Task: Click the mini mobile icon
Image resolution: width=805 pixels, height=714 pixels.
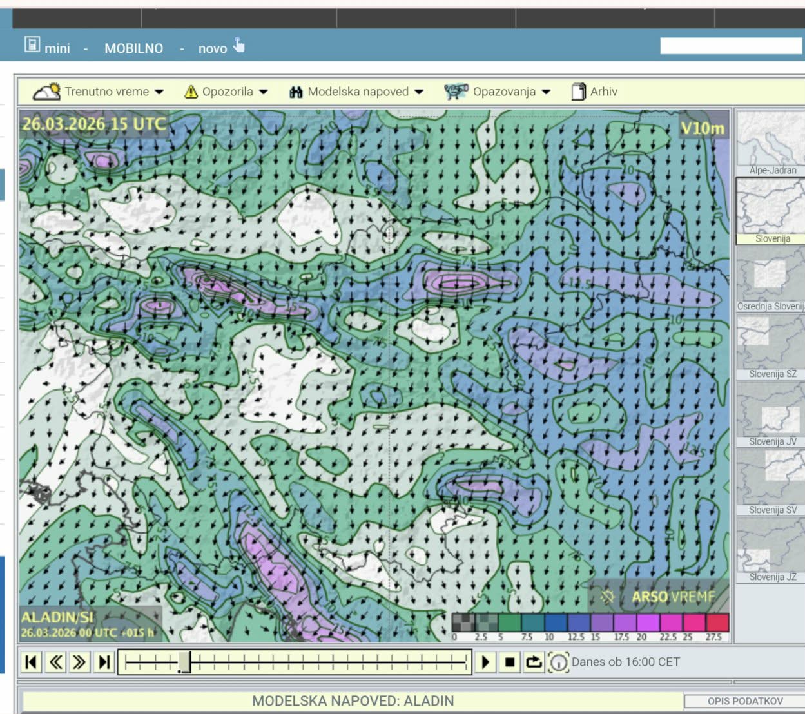Action: (32, 45)
